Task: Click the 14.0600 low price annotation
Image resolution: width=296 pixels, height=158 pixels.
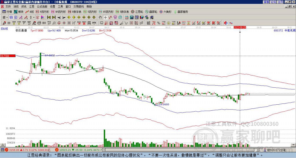Action: [164, 104]
